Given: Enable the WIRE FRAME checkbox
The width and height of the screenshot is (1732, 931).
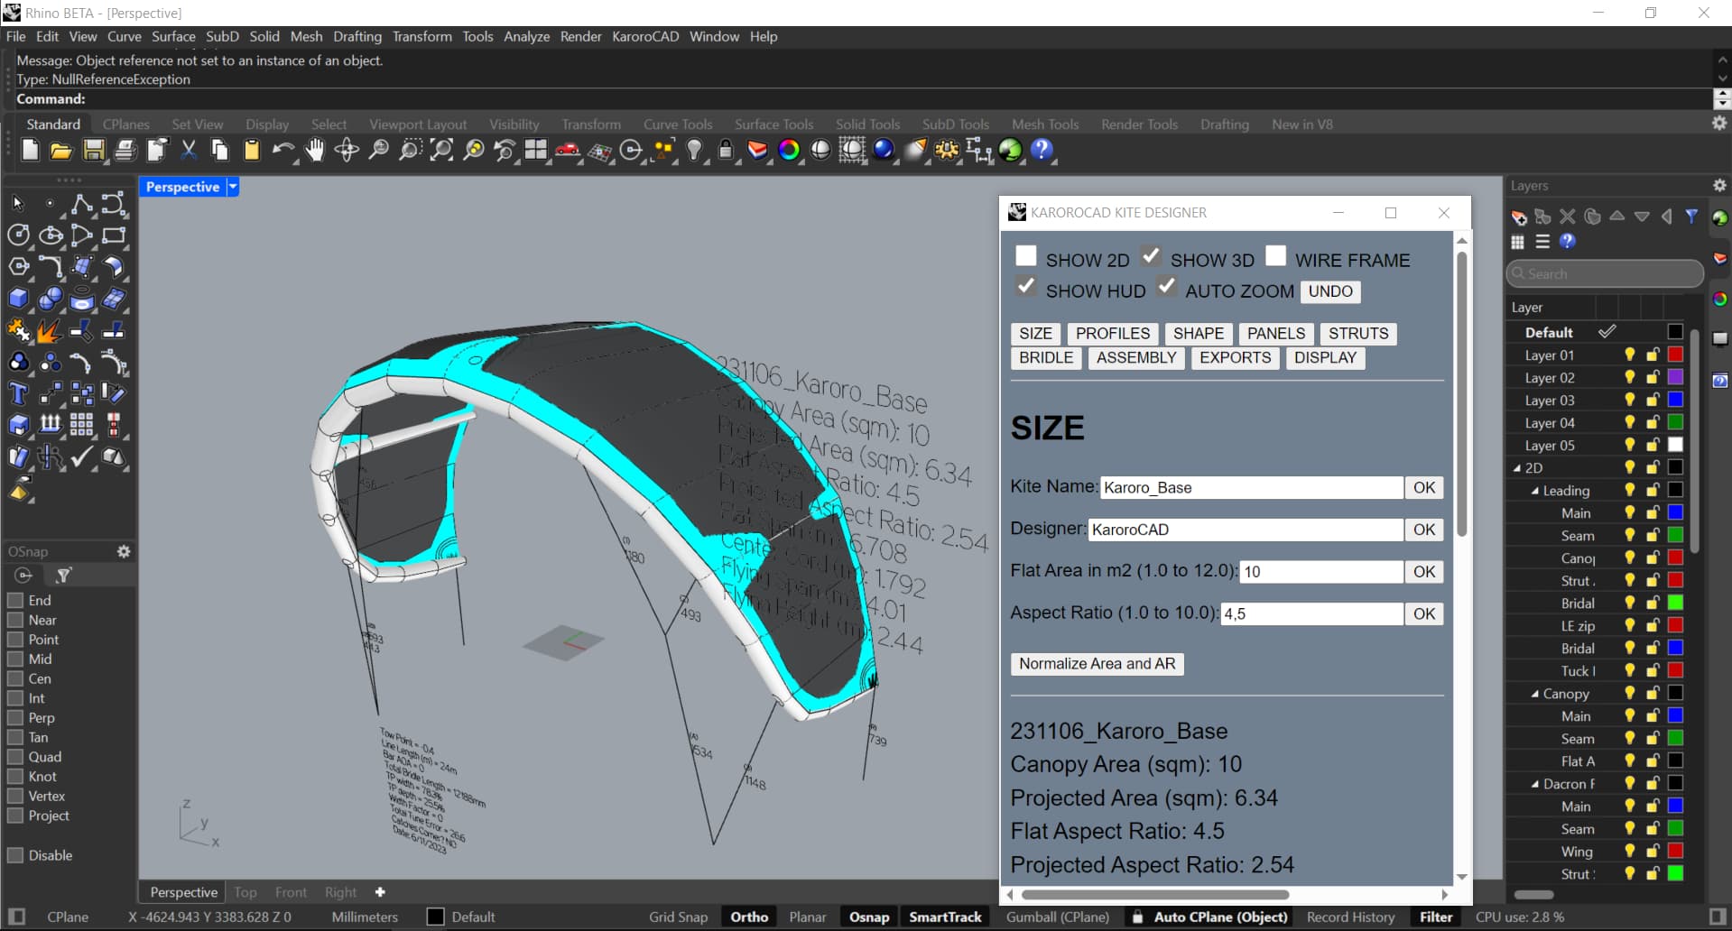Looking at the screenshot, I should point(1276,256).
